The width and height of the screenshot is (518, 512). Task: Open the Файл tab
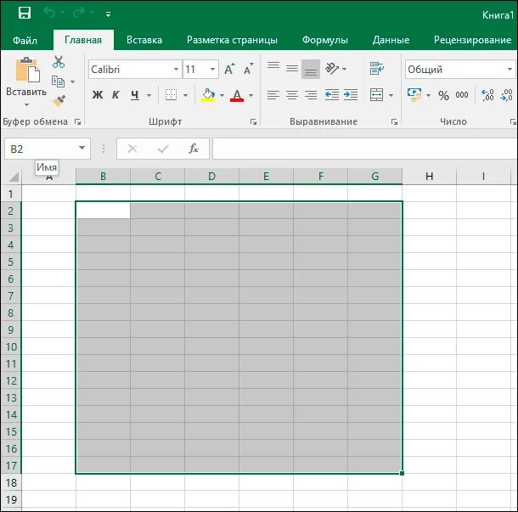click(x=25, y=40)
